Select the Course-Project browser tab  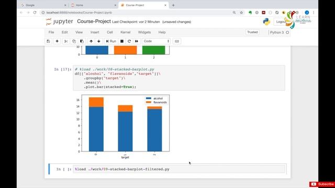pos(143,5)
